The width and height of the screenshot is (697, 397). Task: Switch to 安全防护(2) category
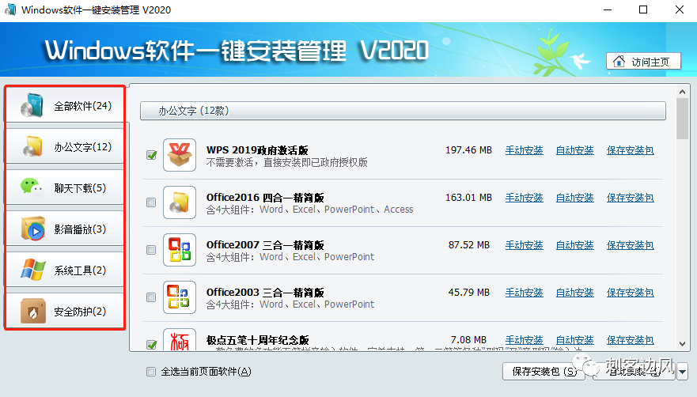[65, 312]
